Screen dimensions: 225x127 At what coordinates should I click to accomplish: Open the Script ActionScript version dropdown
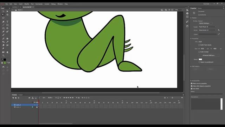(207, 30)
